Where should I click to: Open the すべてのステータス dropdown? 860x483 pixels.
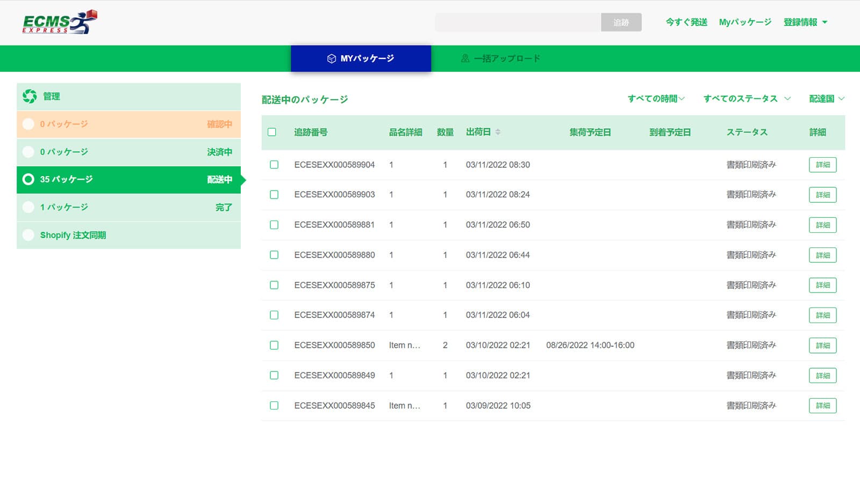click(744, 98)
